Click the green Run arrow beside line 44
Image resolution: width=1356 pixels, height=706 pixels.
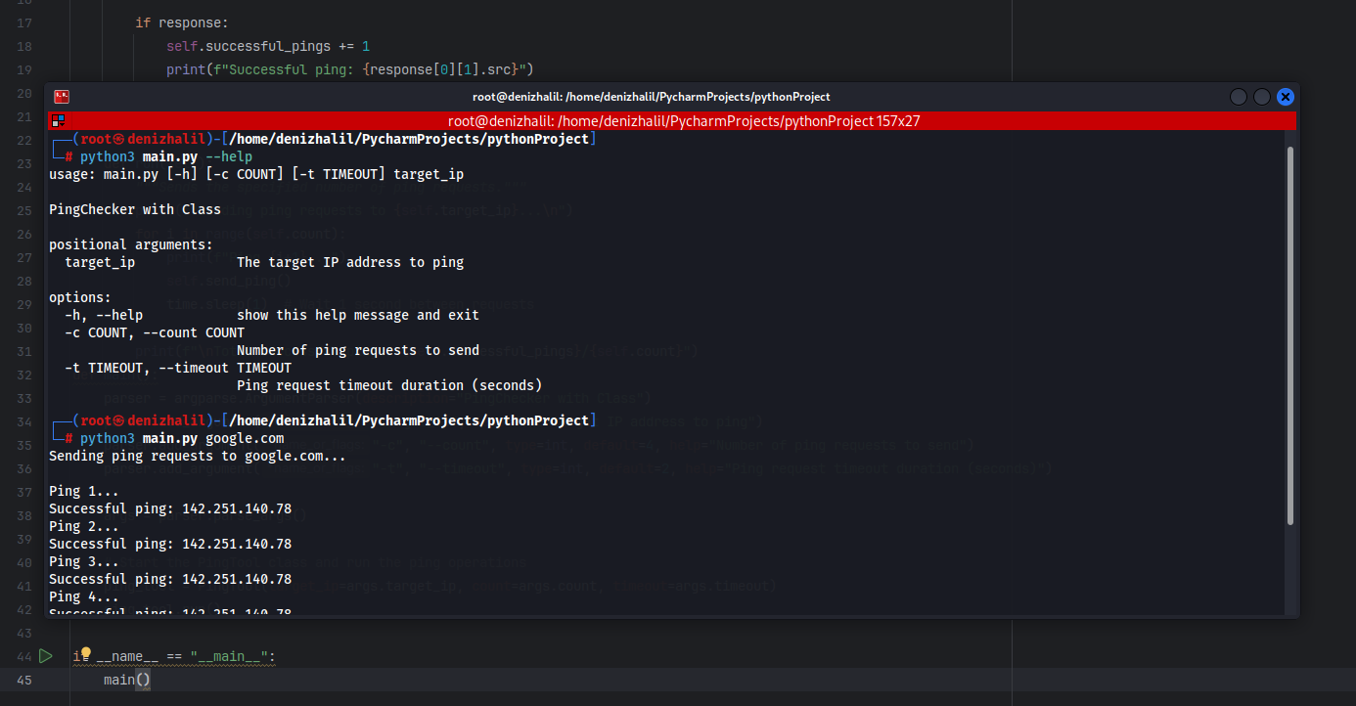pos(45,656)
